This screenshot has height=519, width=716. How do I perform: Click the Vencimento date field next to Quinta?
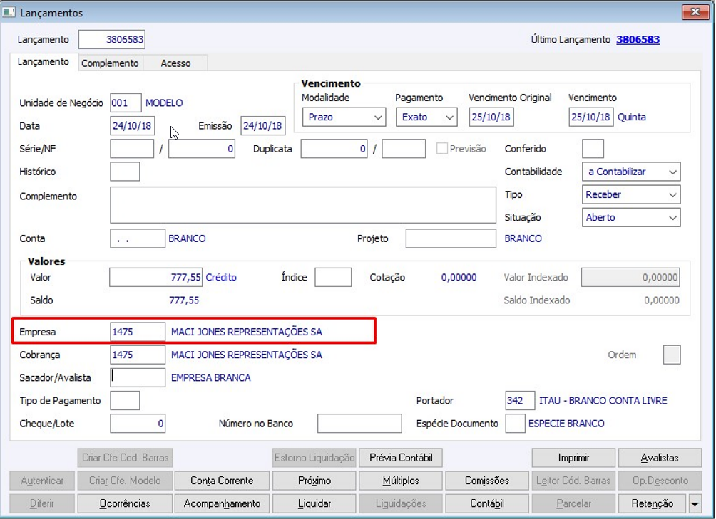[x=591, y=117]
